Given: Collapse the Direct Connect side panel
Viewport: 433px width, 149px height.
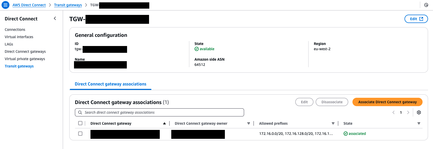Looking at the screenshot, I should click(x=55, y=18).
